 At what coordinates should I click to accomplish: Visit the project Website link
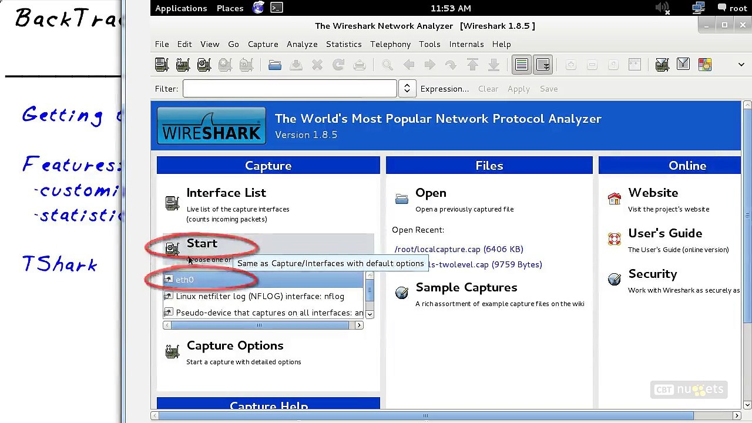pyautogui.click(x=653, y=193)
